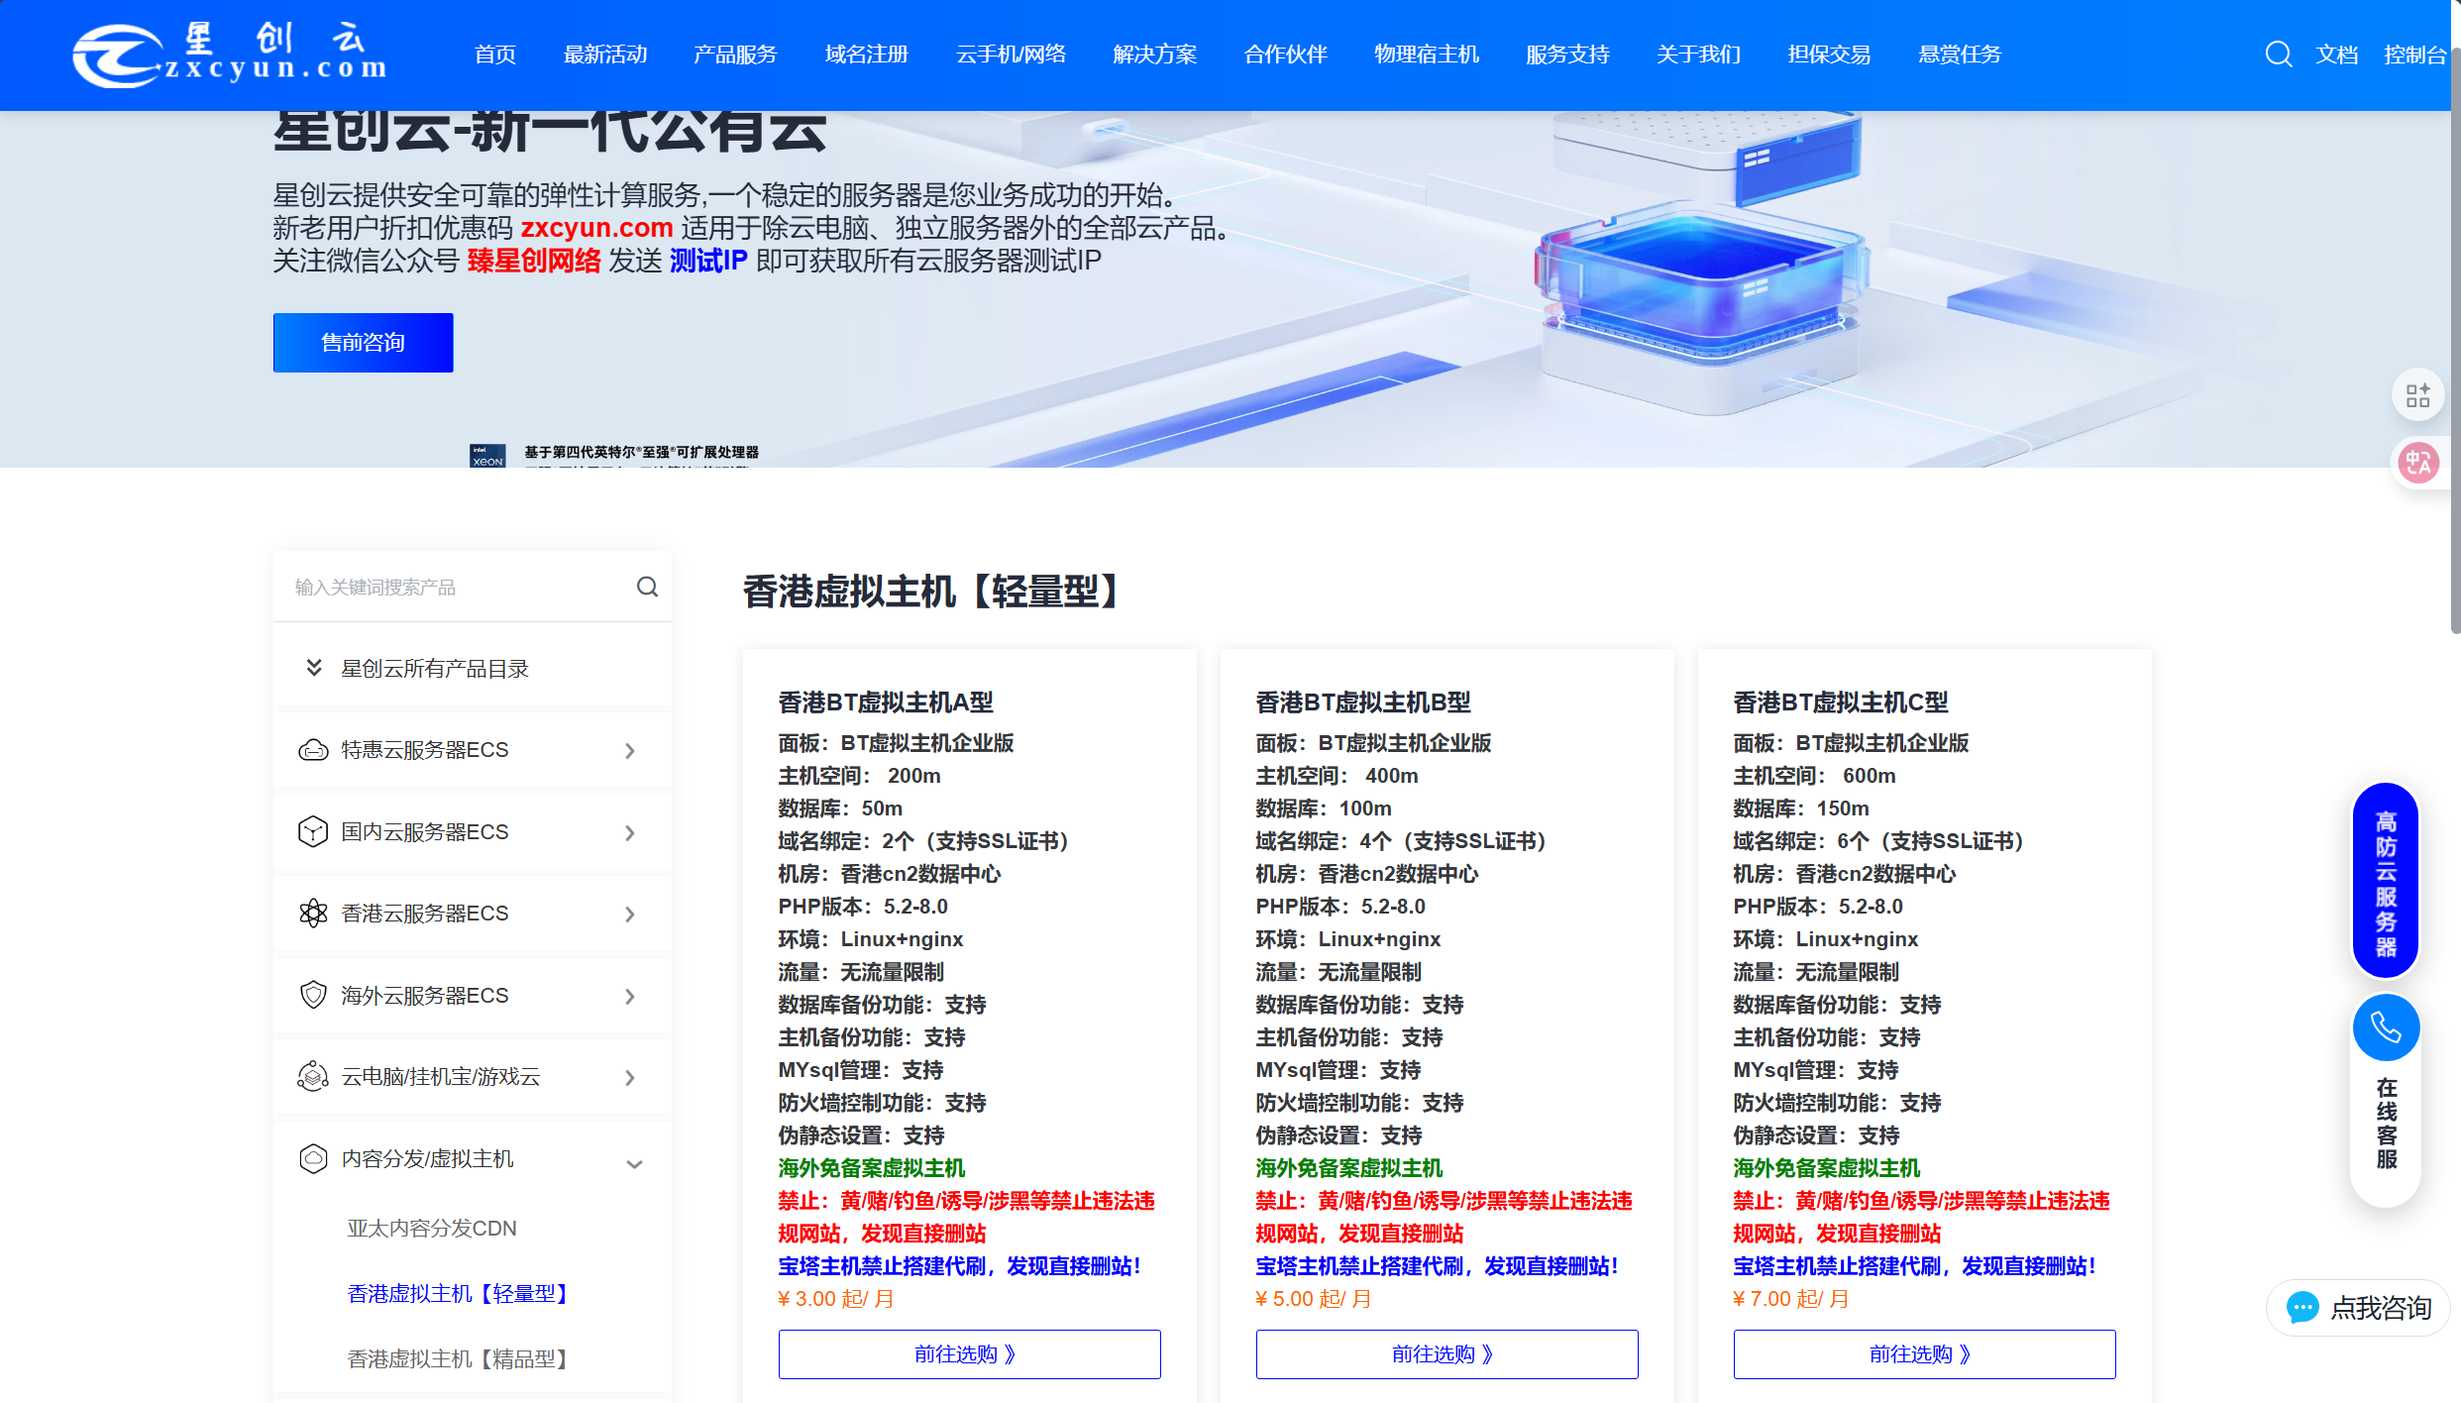Screen dimensions: 2461x1403
Task: Select 亚太内容分发CDN in sidebar
Action: pyautogui.click(x=432, y=1229)
